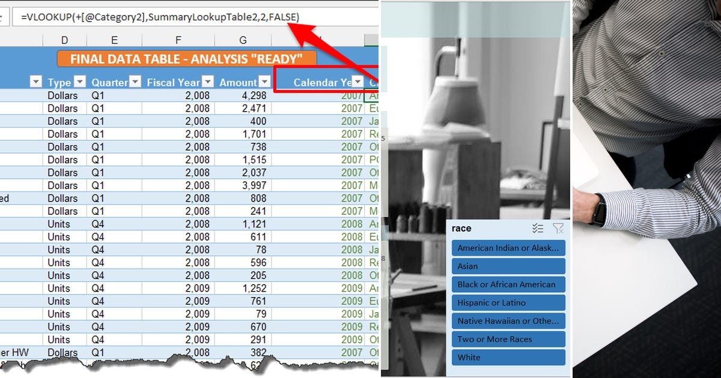The width and height of the screenshot is (721, 378).
Task: Select Black or African American race option
Action: (x=508, y=284)
